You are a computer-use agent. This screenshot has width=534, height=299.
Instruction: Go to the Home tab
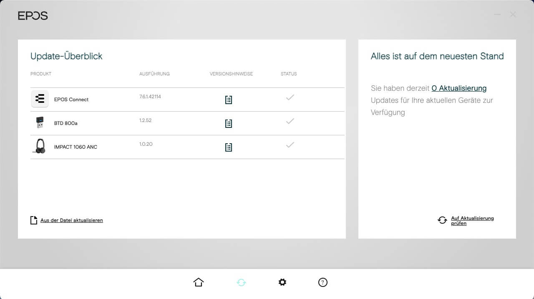(x=199, y=282)
